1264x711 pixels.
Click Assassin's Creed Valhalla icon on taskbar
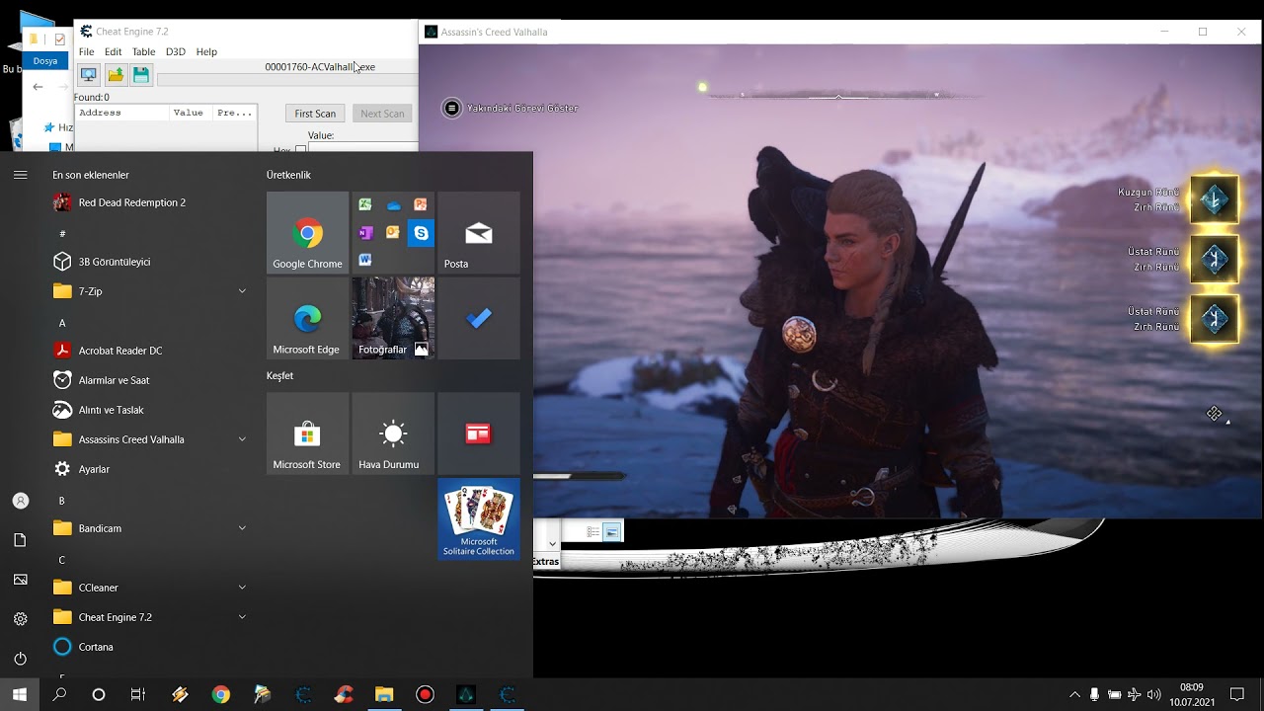tap(466, 695)
